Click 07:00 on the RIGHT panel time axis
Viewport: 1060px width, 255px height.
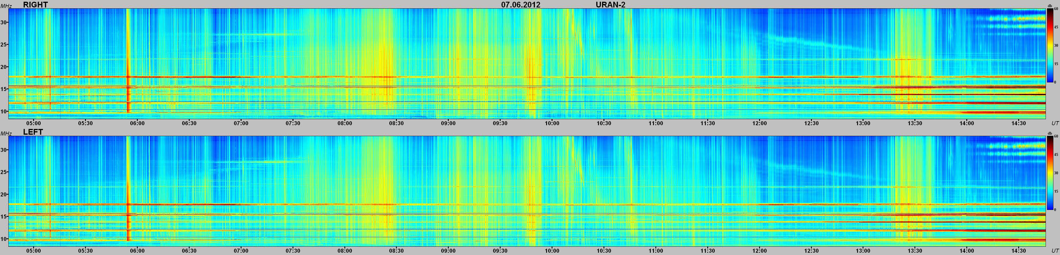[241, 123]
